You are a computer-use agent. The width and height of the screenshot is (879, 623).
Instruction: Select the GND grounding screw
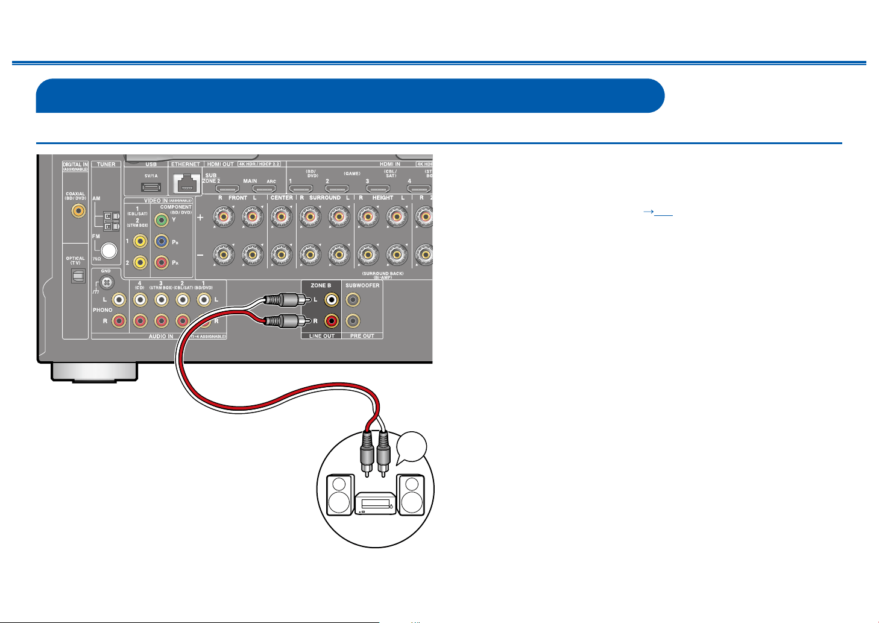tap(106, 282)
